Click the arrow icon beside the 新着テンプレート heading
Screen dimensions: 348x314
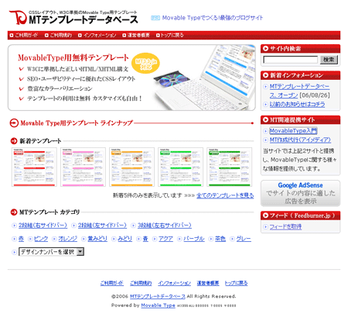click(x=14, y=141)
